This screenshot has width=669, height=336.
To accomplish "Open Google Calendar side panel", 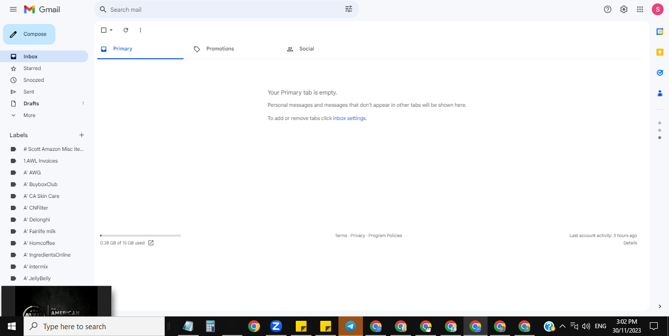I will pos(660,31).
